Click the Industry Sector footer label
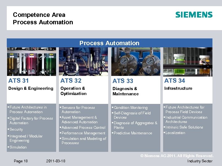The image size is (222, 166). (200, 161)
